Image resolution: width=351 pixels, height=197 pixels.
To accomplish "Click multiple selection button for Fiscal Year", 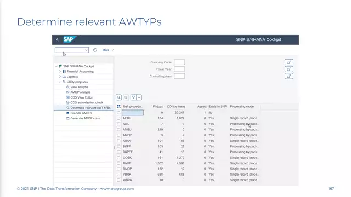I will pos(289,69).
